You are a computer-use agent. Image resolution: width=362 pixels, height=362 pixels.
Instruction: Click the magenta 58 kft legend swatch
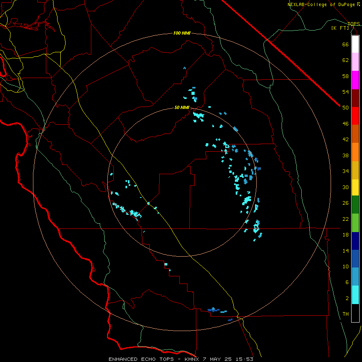355,80
